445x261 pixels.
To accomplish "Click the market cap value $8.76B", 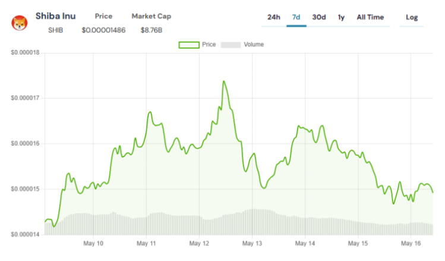I will pyautogui.click(x=152, y=30).
